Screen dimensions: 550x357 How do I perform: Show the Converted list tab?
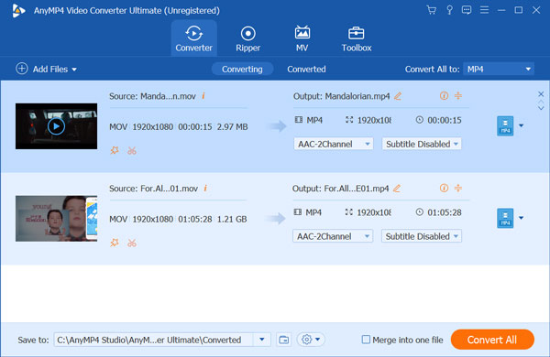pyautogui.click(x=306, y=69)
